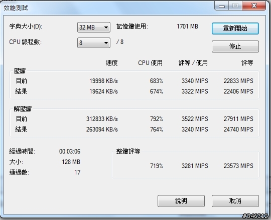Click the 27911 MIPS rating value
This screenshot has width=271, height=220.
click(x=238, y=119)
